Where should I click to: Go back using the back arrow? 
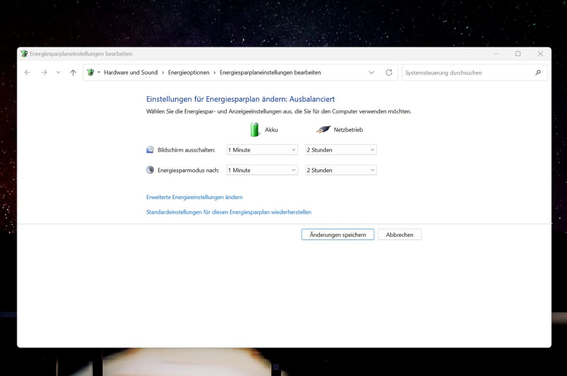click(27, 73)
